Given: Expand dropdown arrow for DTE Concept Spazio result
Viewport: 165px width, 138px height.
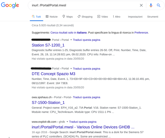Looking at the screenshot, I should click(x=71, y=69).
